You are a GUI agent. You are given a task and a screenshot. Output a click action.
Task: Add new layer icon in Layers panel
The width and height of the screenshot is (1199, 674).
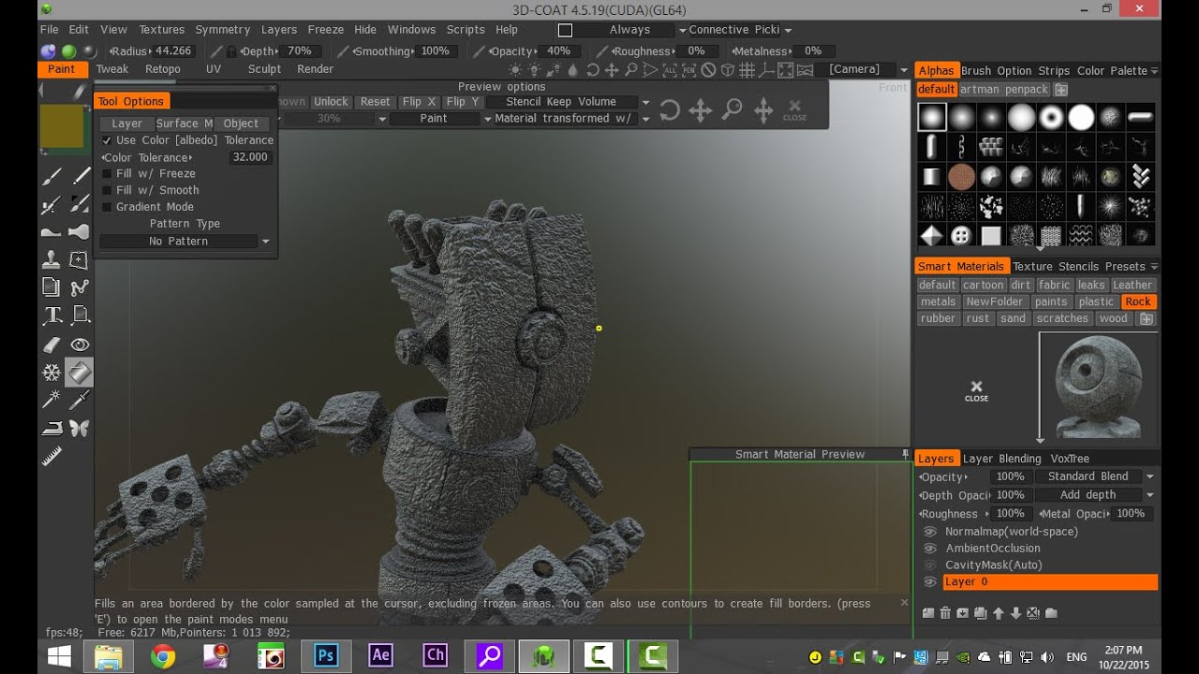tap(928, 613)
